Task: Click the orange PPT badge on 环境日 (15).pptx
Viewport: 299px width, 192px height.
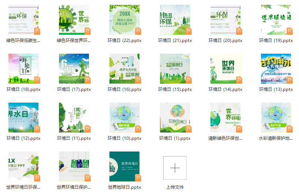Action: [188, 80]
